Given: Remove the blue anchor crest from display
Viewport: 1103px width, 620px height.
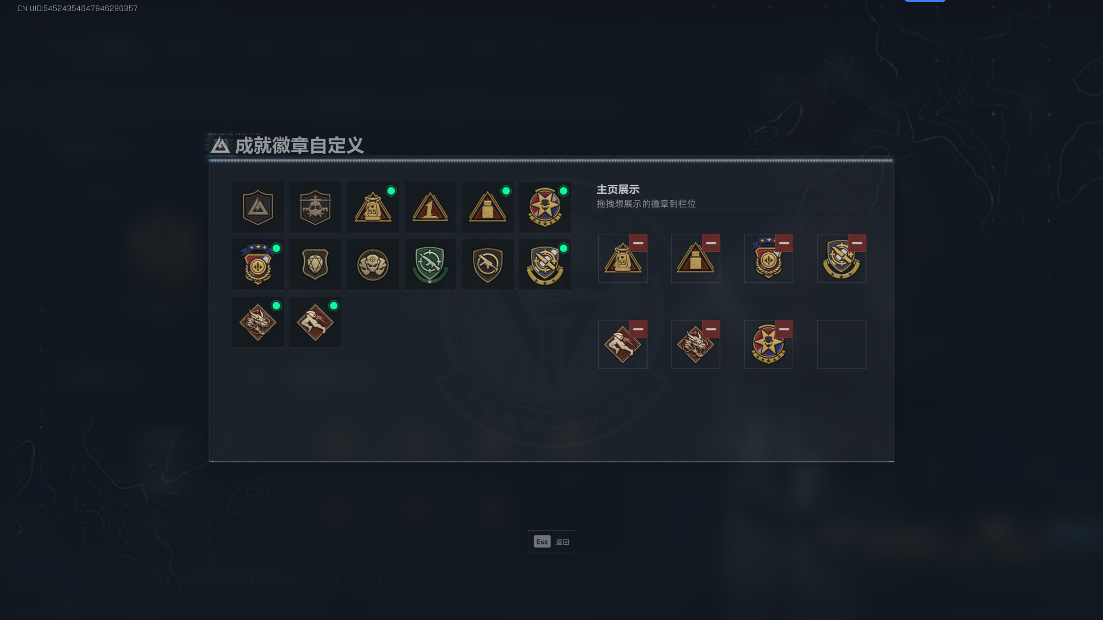Looking at the screenshot, I should tap(857, 243).
